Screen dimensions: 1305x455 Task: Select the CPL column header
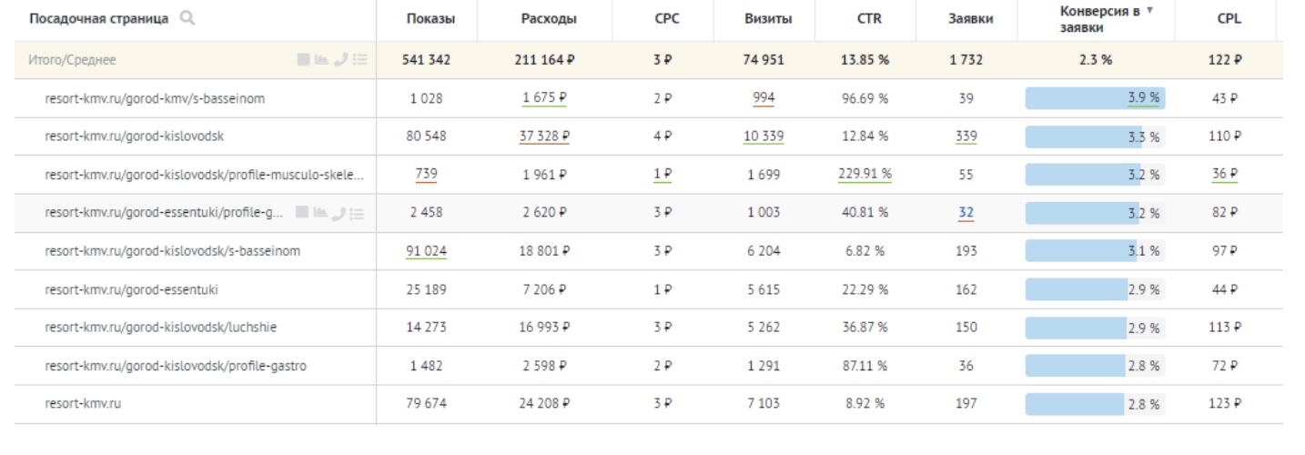coord(1229,19)
